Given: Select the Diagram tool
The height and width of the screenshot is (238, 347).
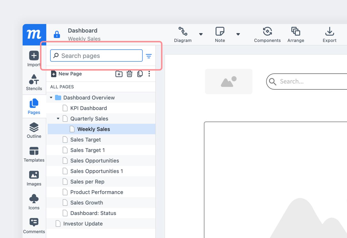Looking at the screenshot, I should pos(183,35).
